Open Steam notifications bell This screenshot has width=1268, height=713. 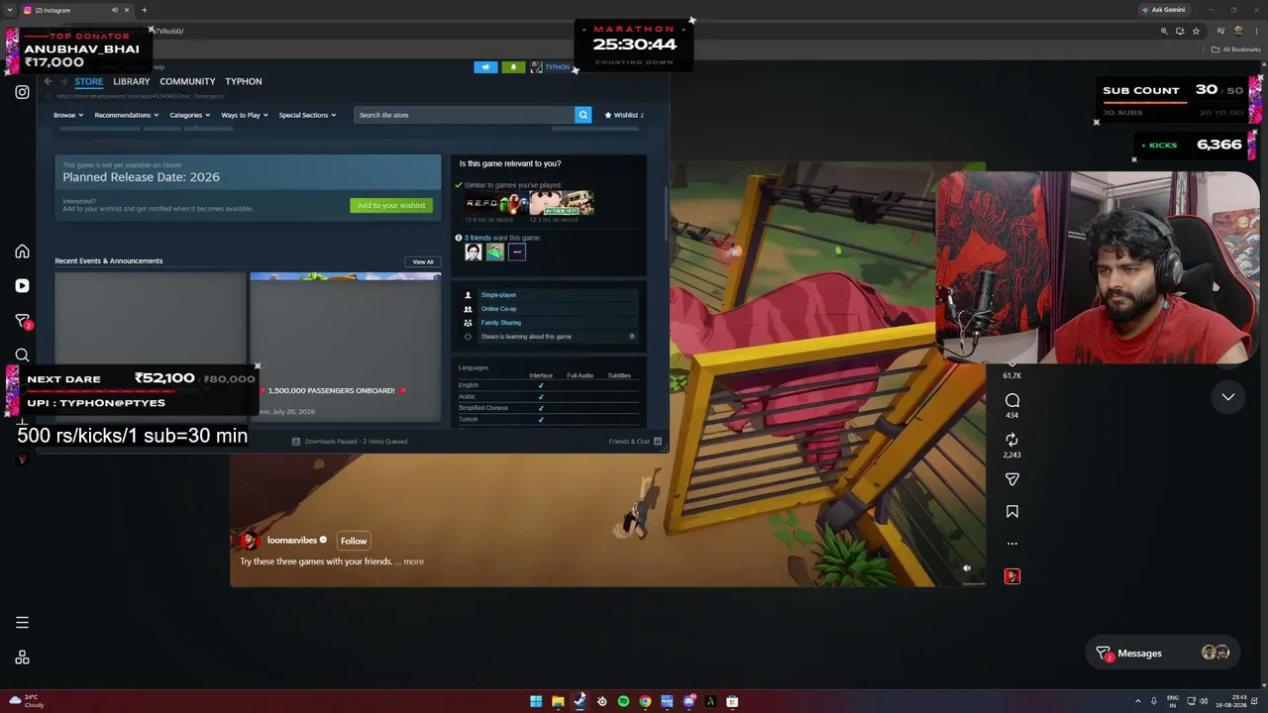click(513, 67)
